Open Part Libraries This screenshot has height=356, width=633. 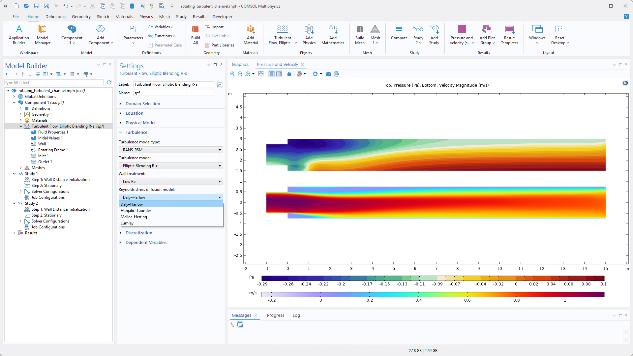[x=219, y=45]
